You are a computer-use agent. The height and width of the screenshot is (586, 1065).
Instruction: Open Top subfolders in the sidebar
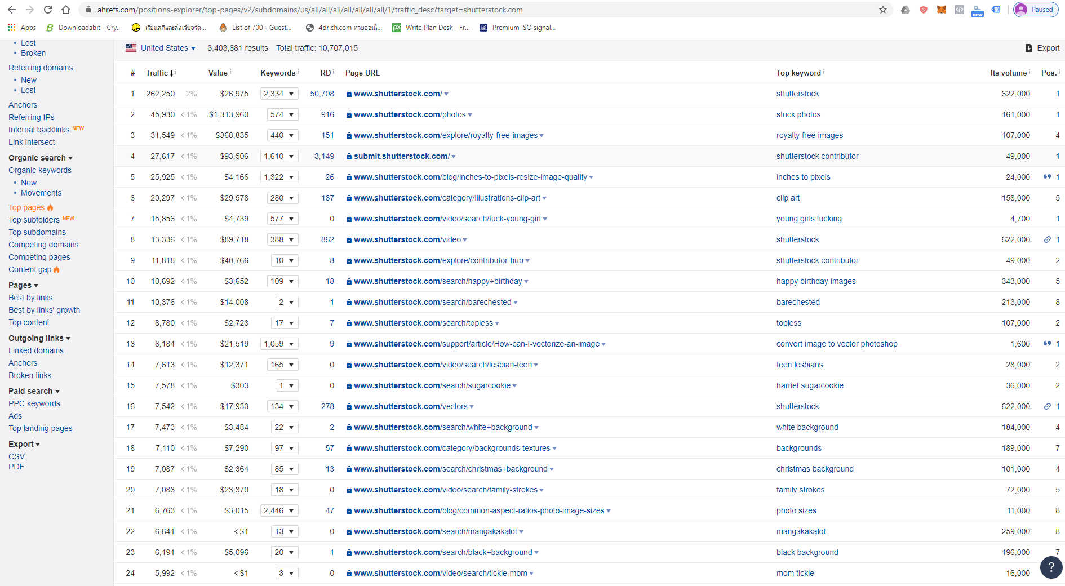point(34,220)
